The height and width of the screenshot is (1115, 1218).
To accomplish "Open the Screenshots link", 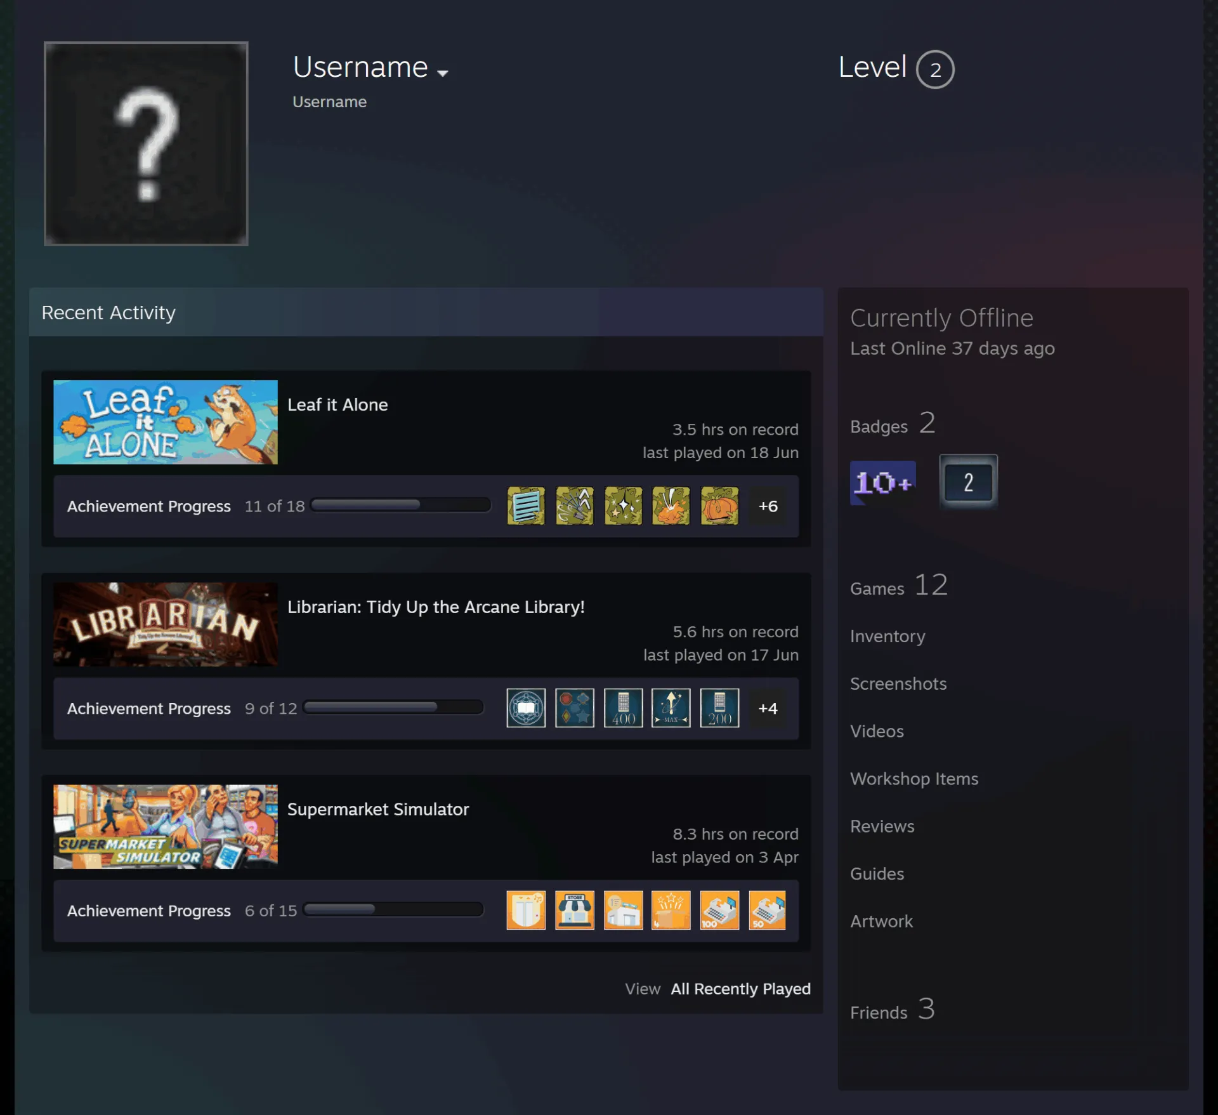I will point(898,684).
